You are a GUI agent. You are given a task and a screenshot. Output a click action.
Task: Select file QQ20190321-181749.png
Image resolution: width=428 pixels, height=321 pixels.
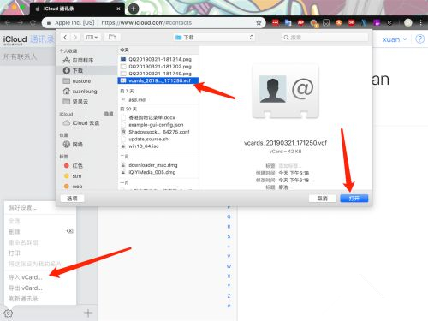[x=158, y=74]
